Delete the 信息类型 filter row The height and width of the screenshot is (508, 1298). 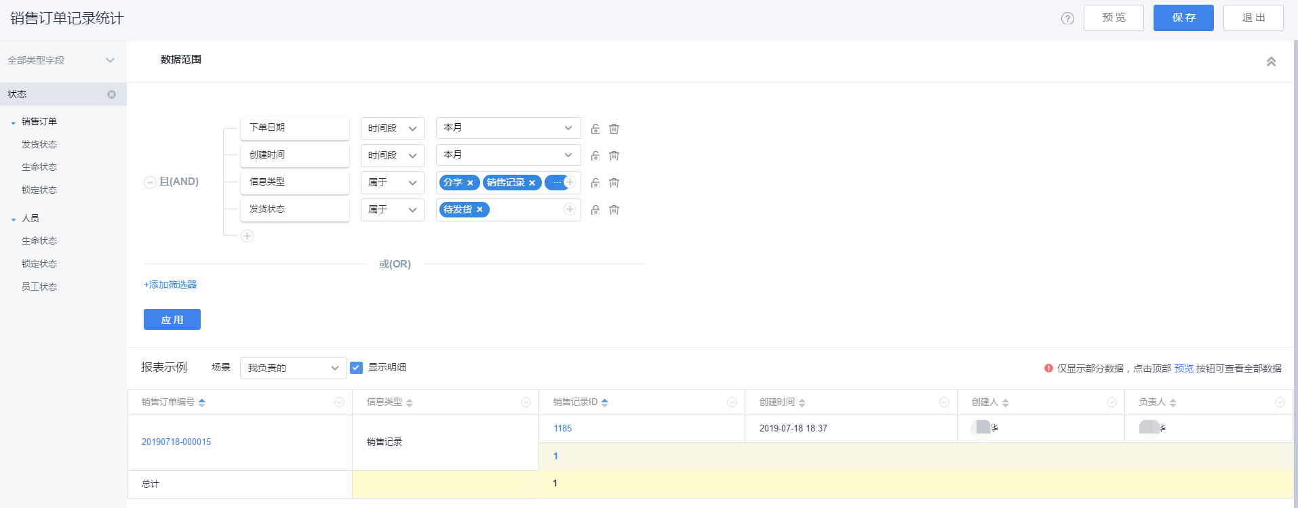click(614, 183)
